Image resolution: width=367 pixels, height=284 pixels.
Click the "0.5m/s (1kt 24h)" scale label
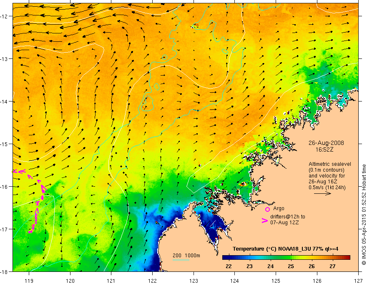327,188
